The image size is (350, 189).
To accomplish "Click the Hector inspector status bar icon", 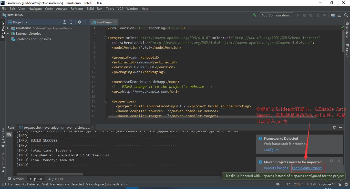I will coord(346,184).
